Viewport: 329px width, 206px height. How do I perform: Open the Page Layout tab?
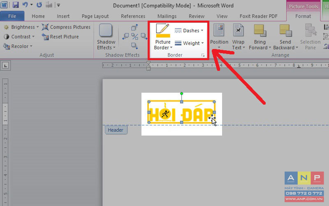click(x=95, y=16)
